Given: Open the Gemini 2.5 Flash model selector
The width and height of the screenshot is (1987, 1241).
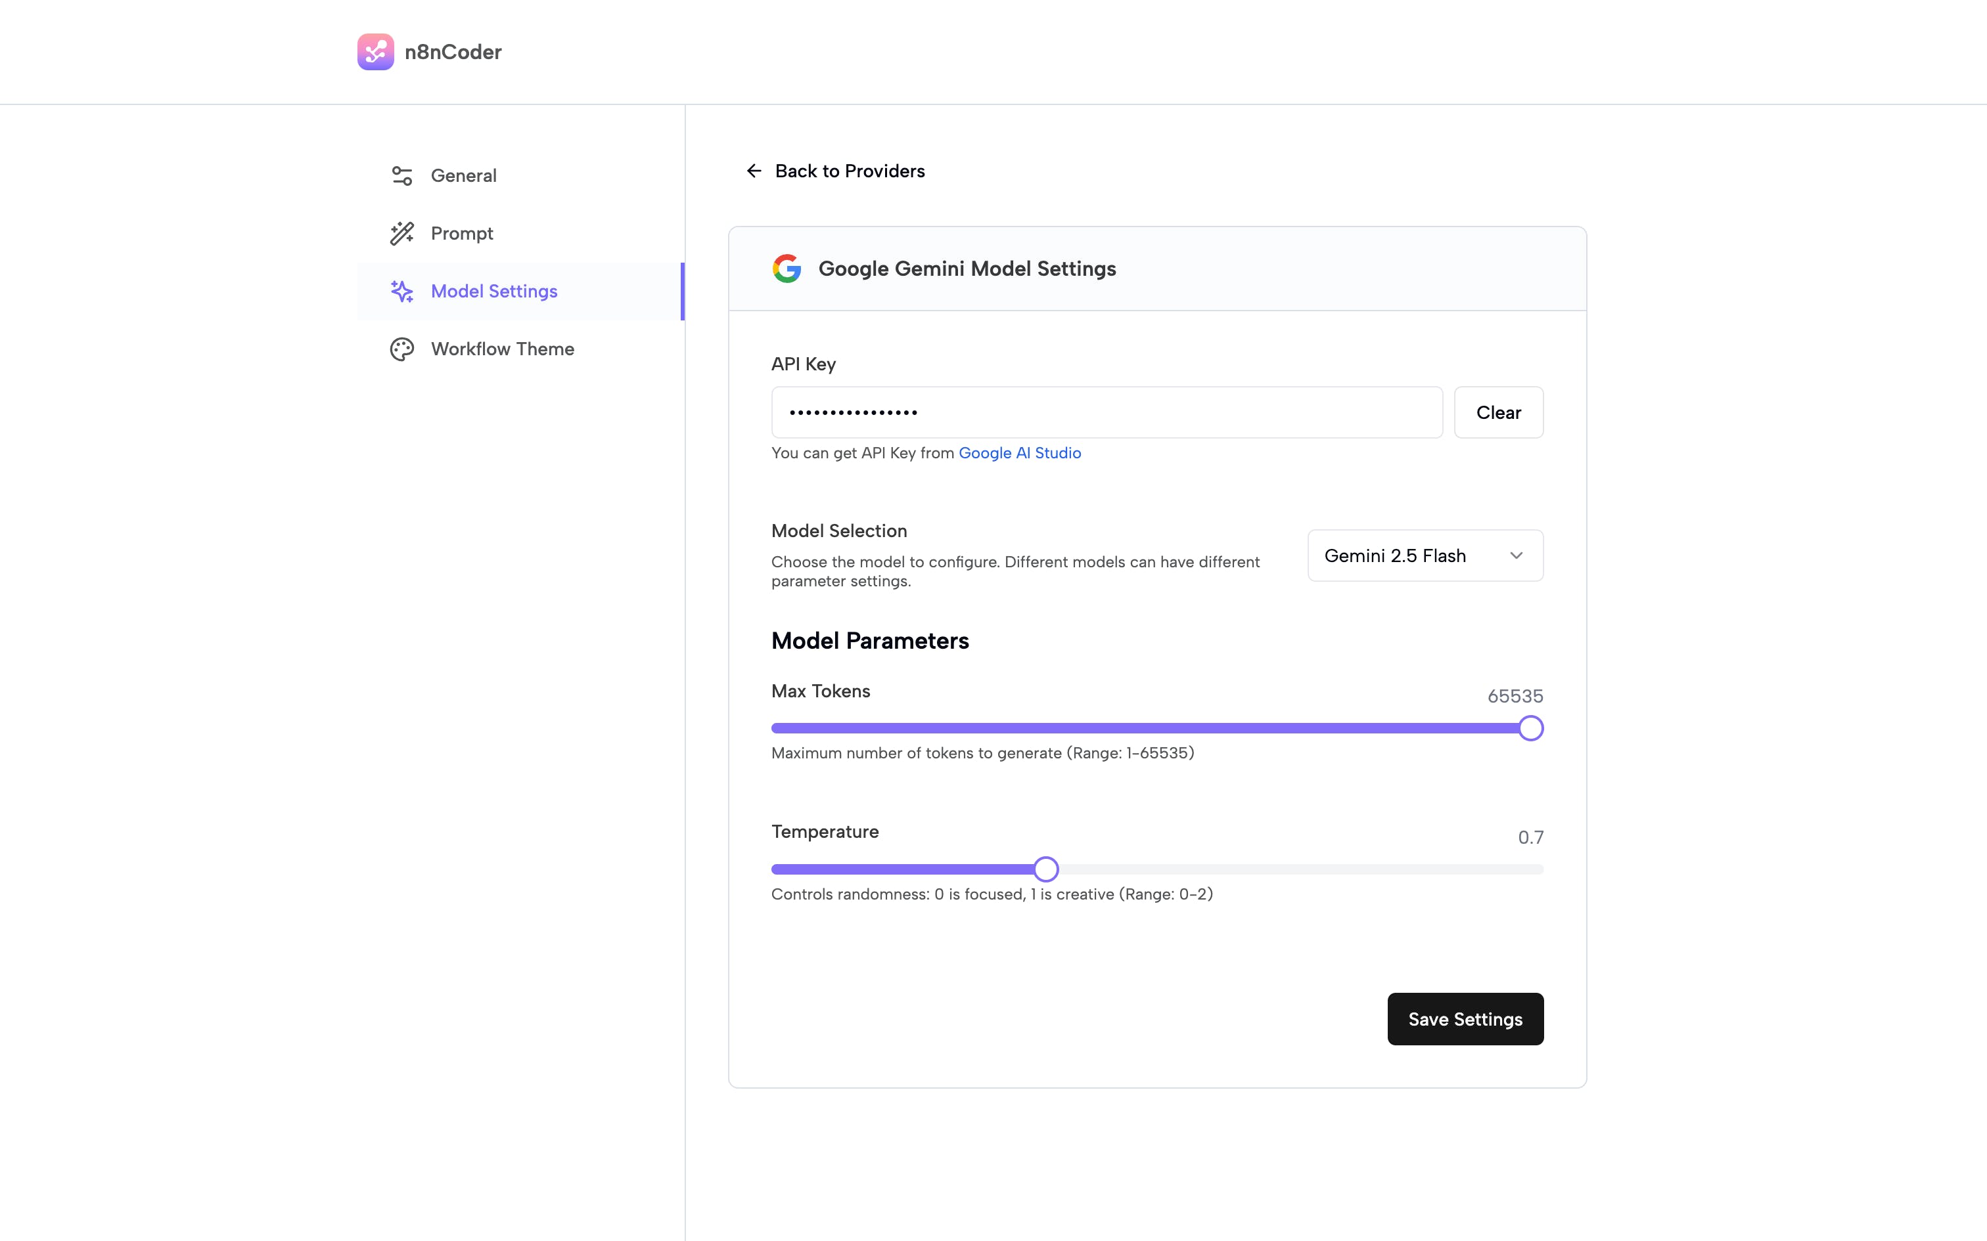Looking at the screenshot, I should (1424, 555).
